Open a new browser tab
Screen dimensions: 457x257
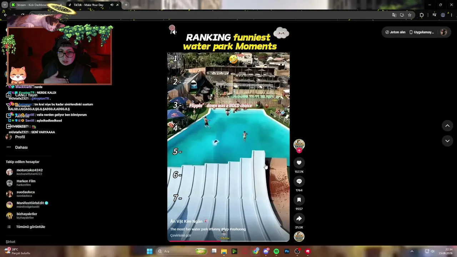click(x=126, y=5)
